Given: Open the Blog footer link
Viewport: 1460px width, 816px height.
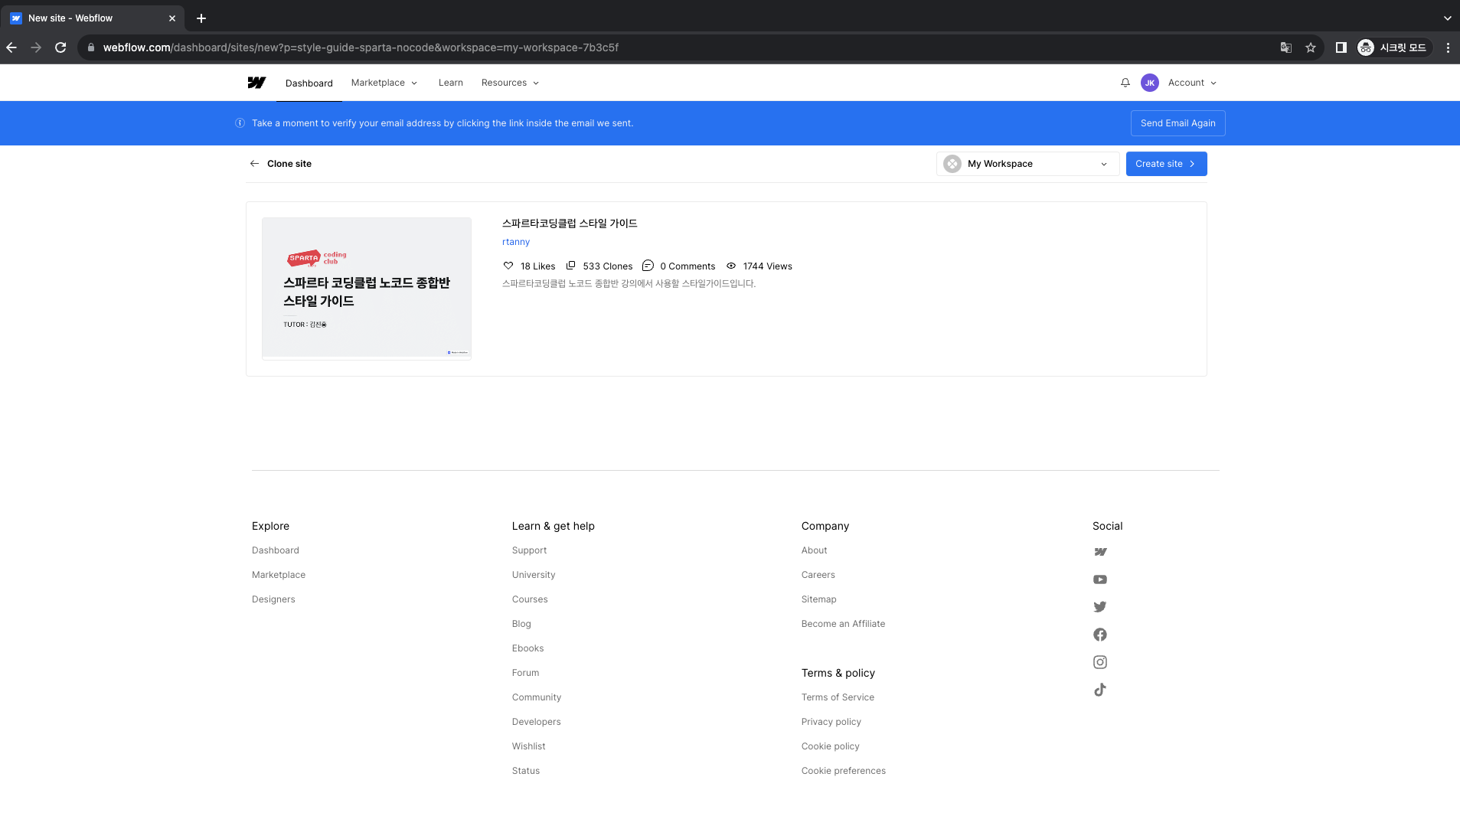Looking at the screenshot, I should [521, 624].
